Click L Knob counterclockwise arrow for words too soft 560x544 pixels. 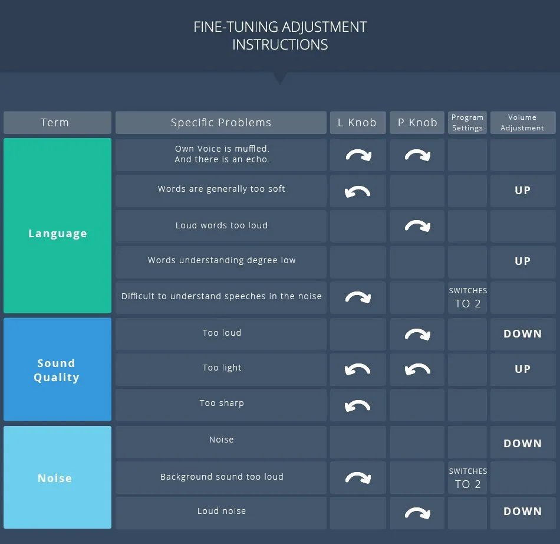(x=357, y=192)
